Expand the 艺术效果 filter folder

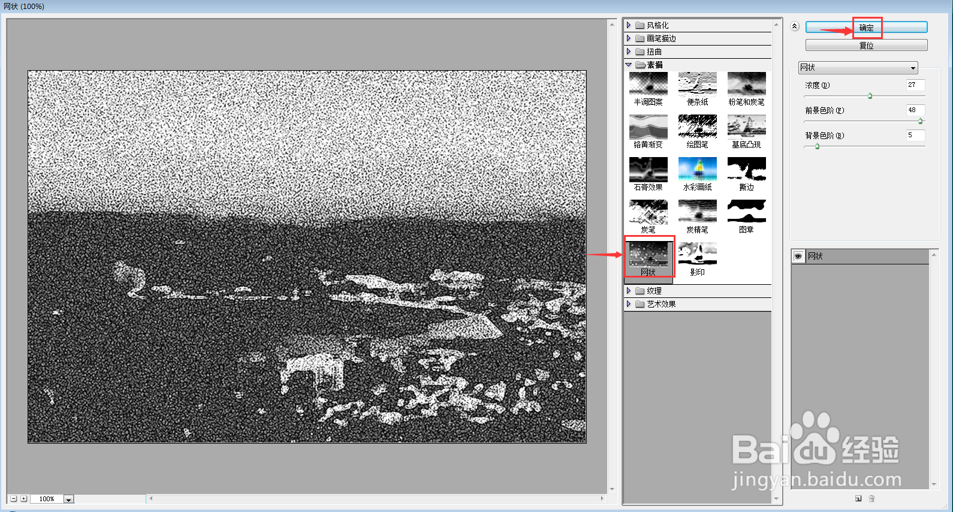(x=629, y=304)
